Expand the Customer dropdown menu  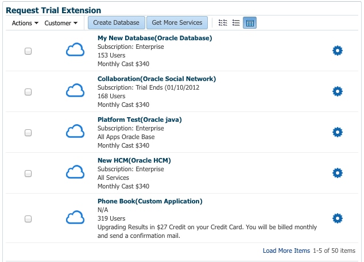[61, 23]
